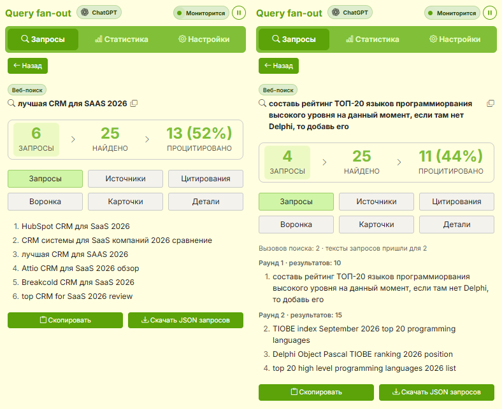Image resolution: width=502 pixels, height=409 pixels.
Task: Select the 'Источники' sub-tab in the right panel
Action: pyautogui.click(x=376, y=202)
